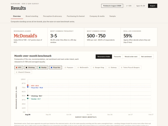Click the 'Results' page title
168x126 pixels.
click(18, 8)
